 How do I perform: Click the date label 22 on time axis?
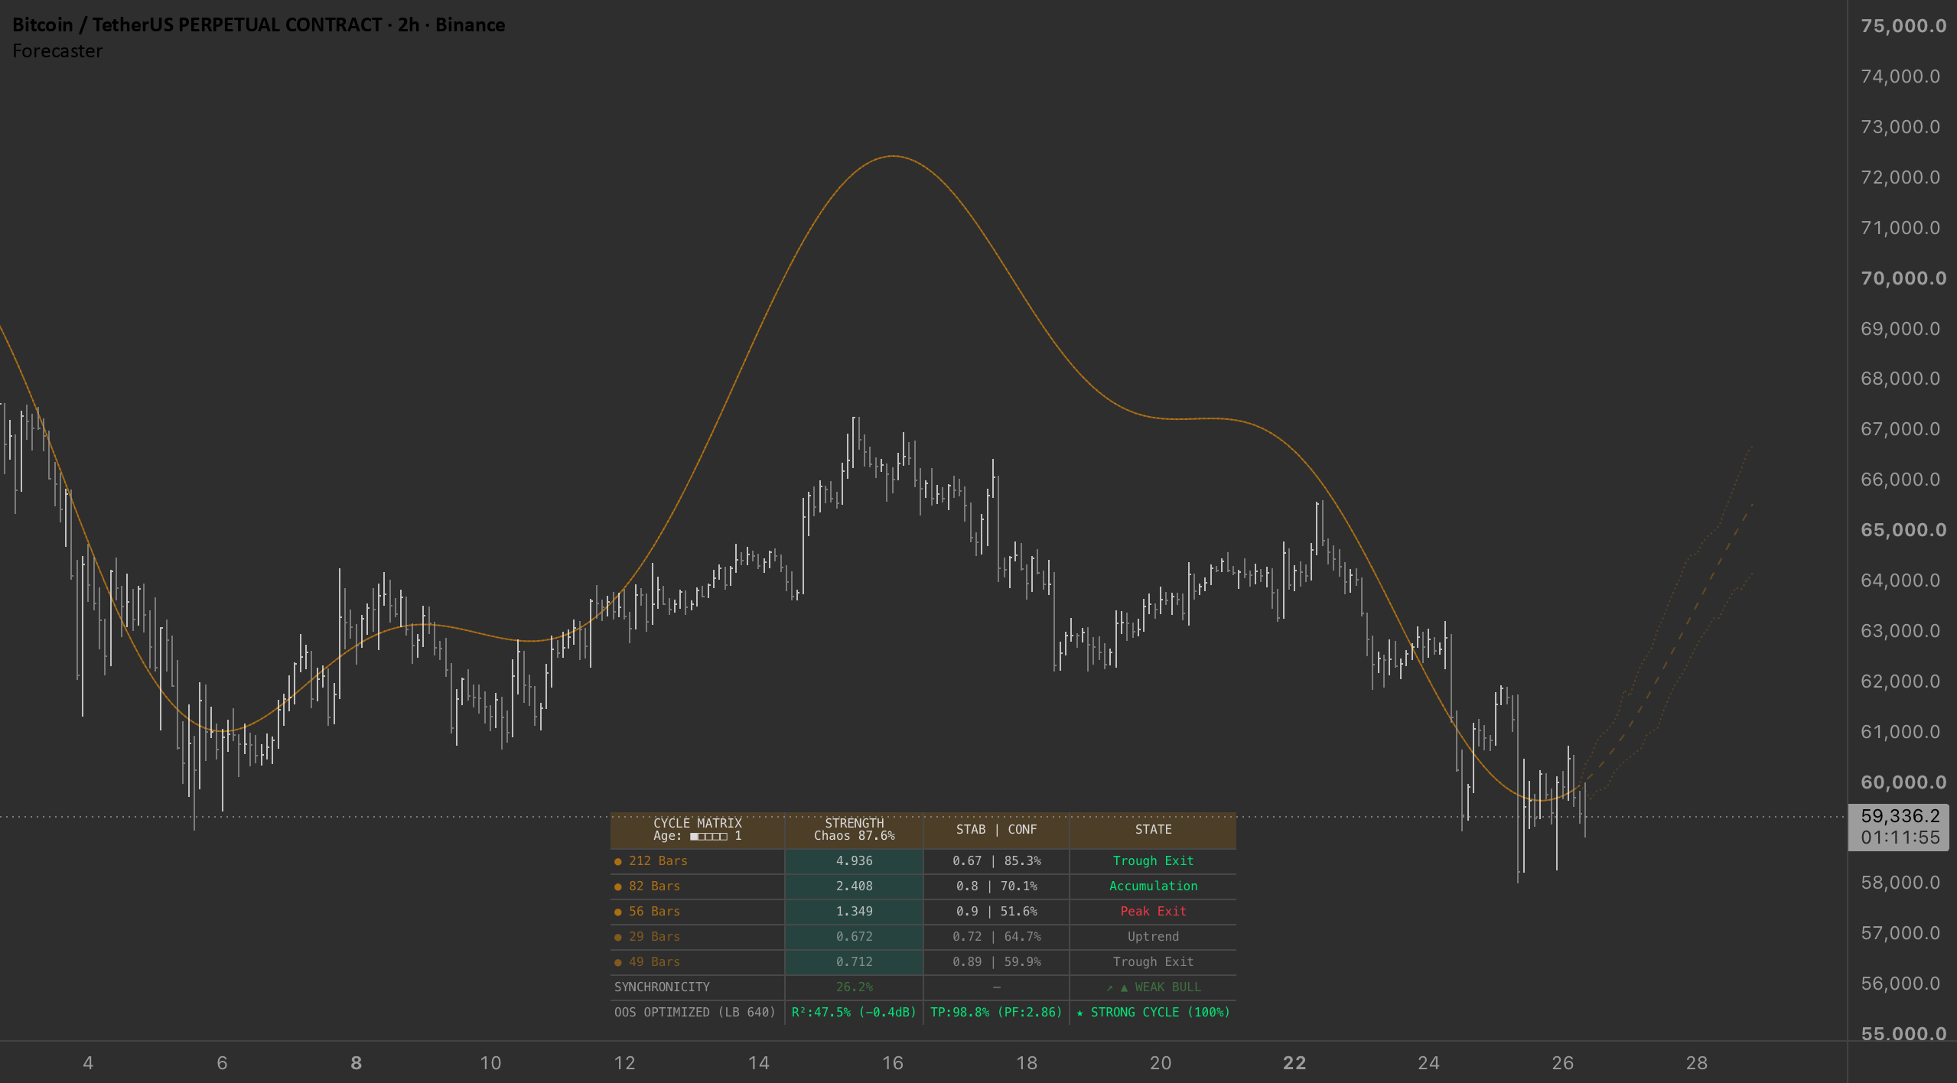point(1294,1063)
